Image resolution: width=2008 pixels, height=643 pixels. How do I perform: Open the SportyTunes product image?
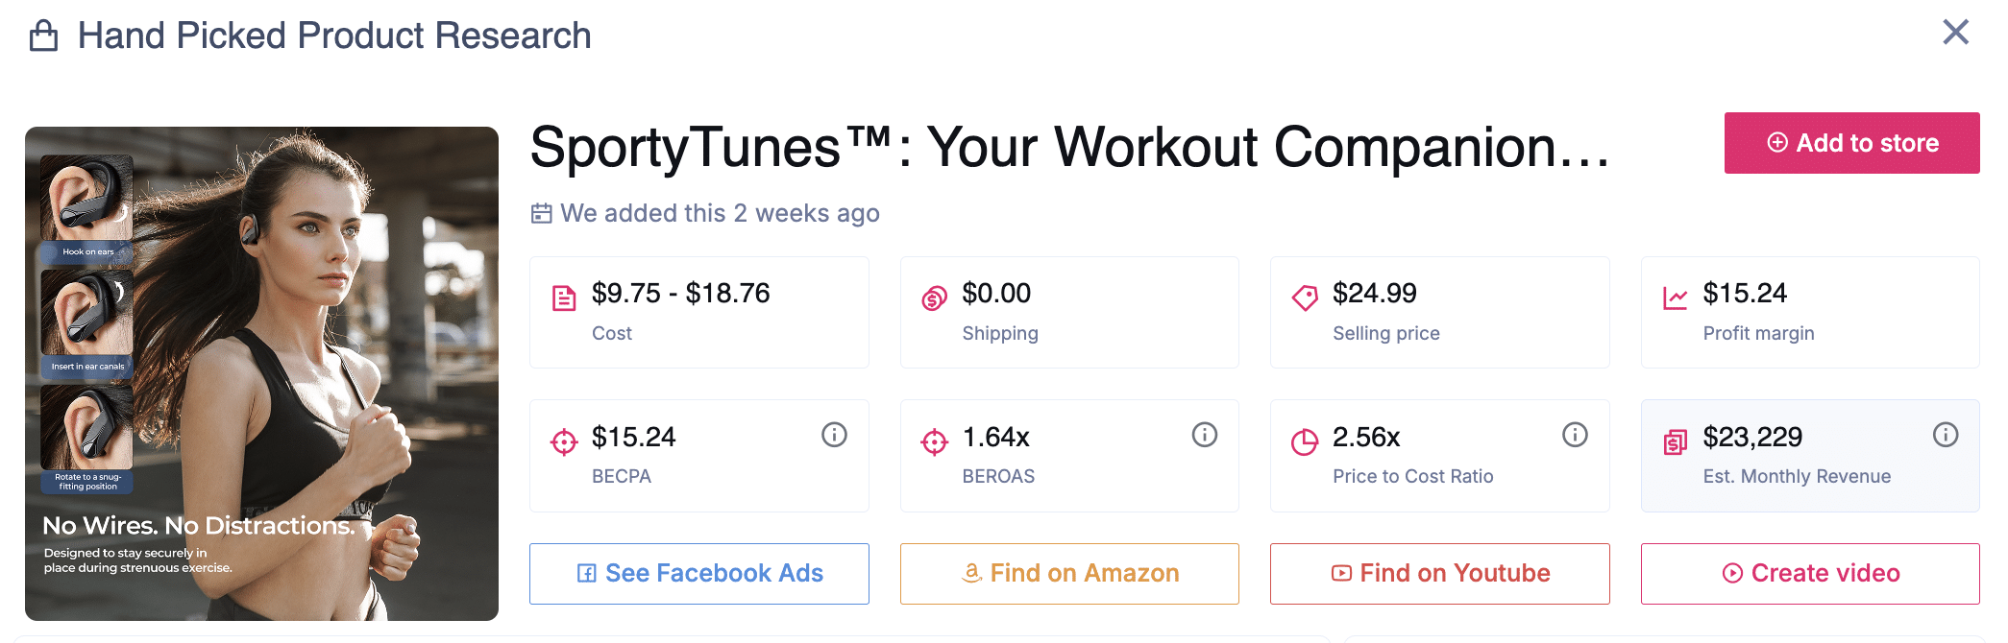[261, 373]
